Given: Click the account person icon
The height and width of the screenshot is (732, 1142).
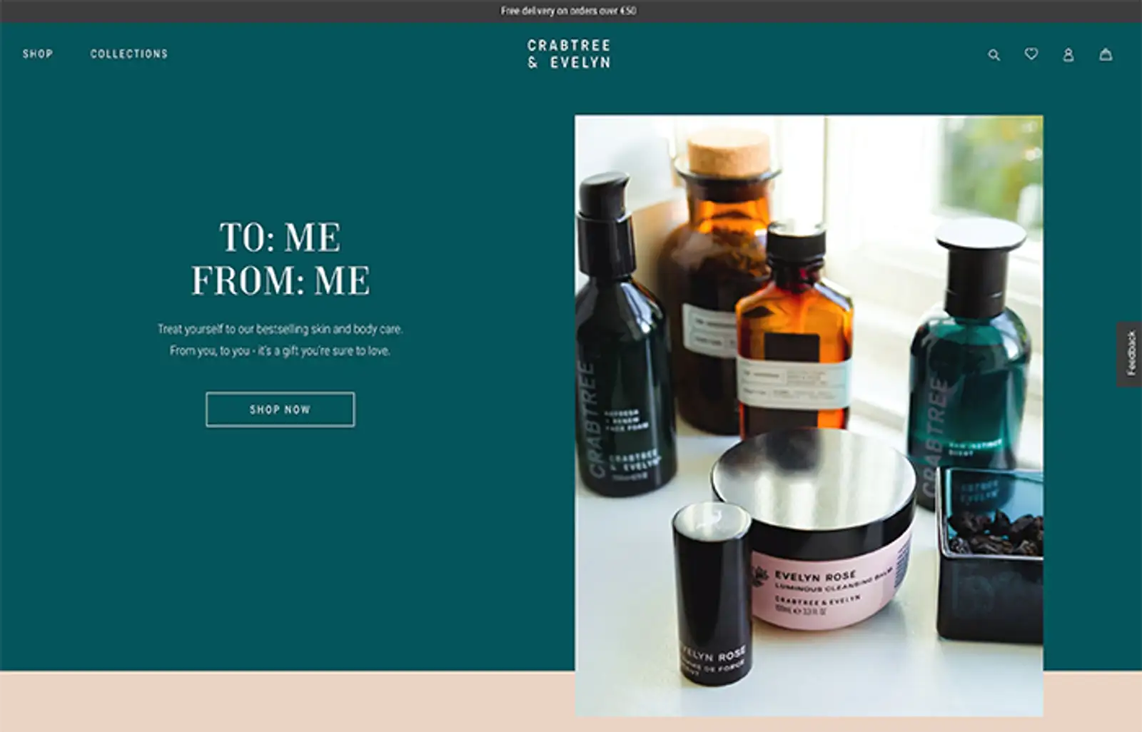Looking at the screenshot, I should [1068, 55].
